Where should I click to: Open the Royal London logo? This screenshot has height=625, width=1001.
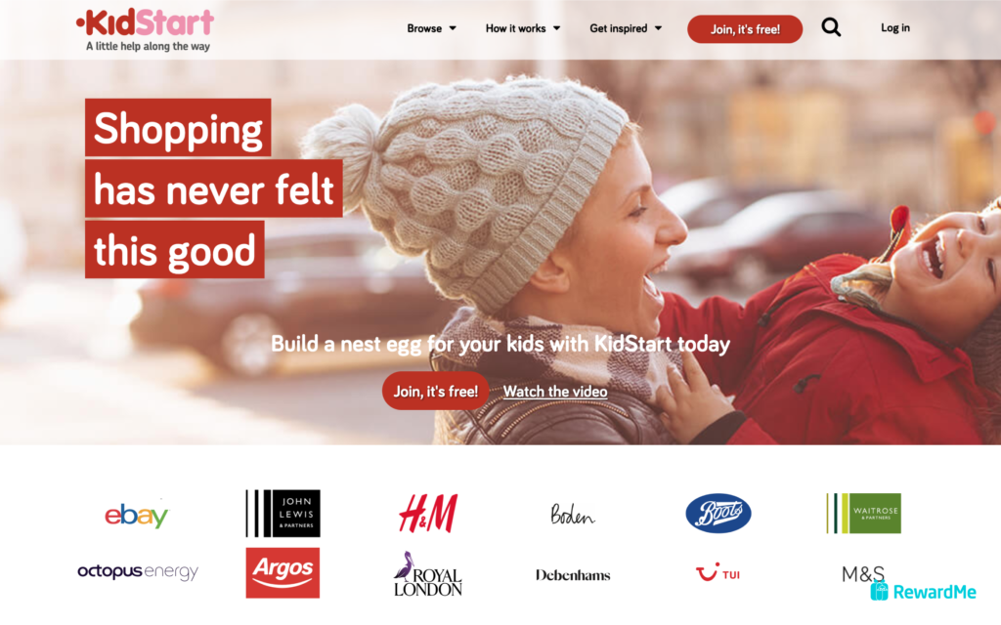(x=428, y=574)
